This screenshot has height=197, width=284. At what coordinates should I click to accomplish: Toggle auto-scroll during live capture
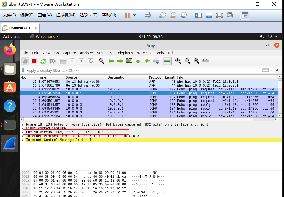(156, 61)
